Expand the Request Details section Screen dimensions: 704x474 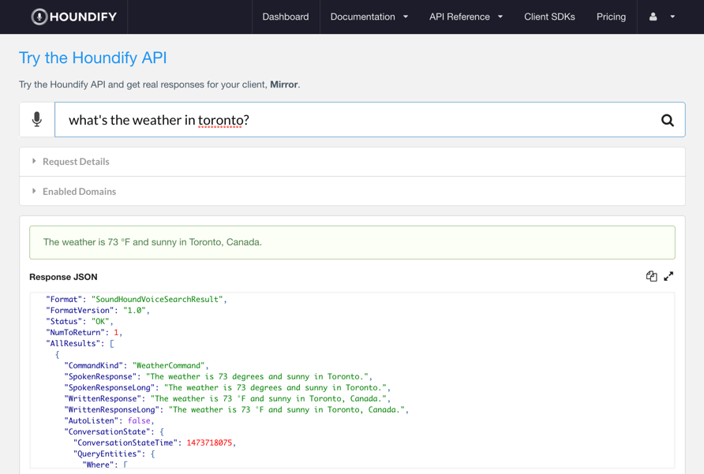click(76, 162)
